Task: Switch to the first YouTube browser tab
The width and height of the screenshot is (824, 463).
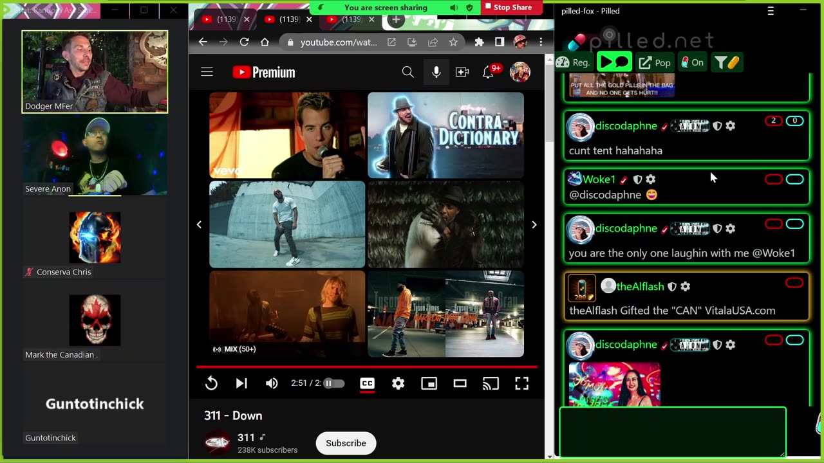Action: click(x=220, y=19)
